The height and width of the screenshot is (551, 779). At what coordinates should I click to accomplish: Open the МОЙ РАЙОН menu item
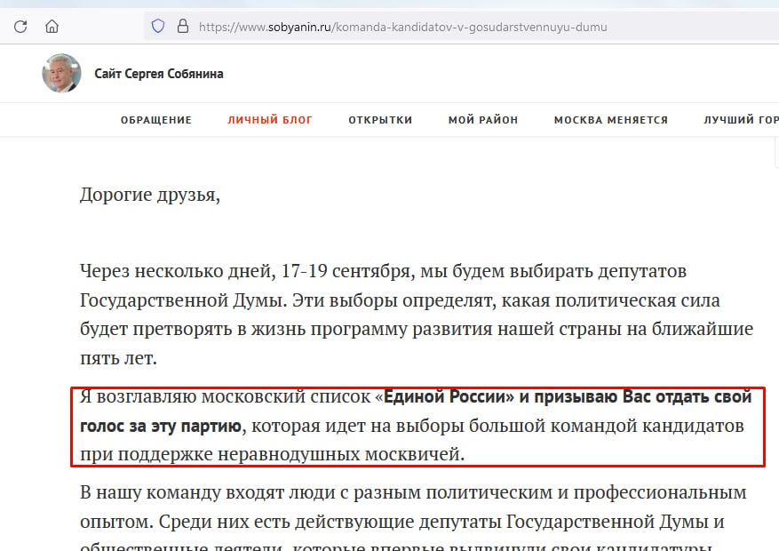tap(483, 120)
